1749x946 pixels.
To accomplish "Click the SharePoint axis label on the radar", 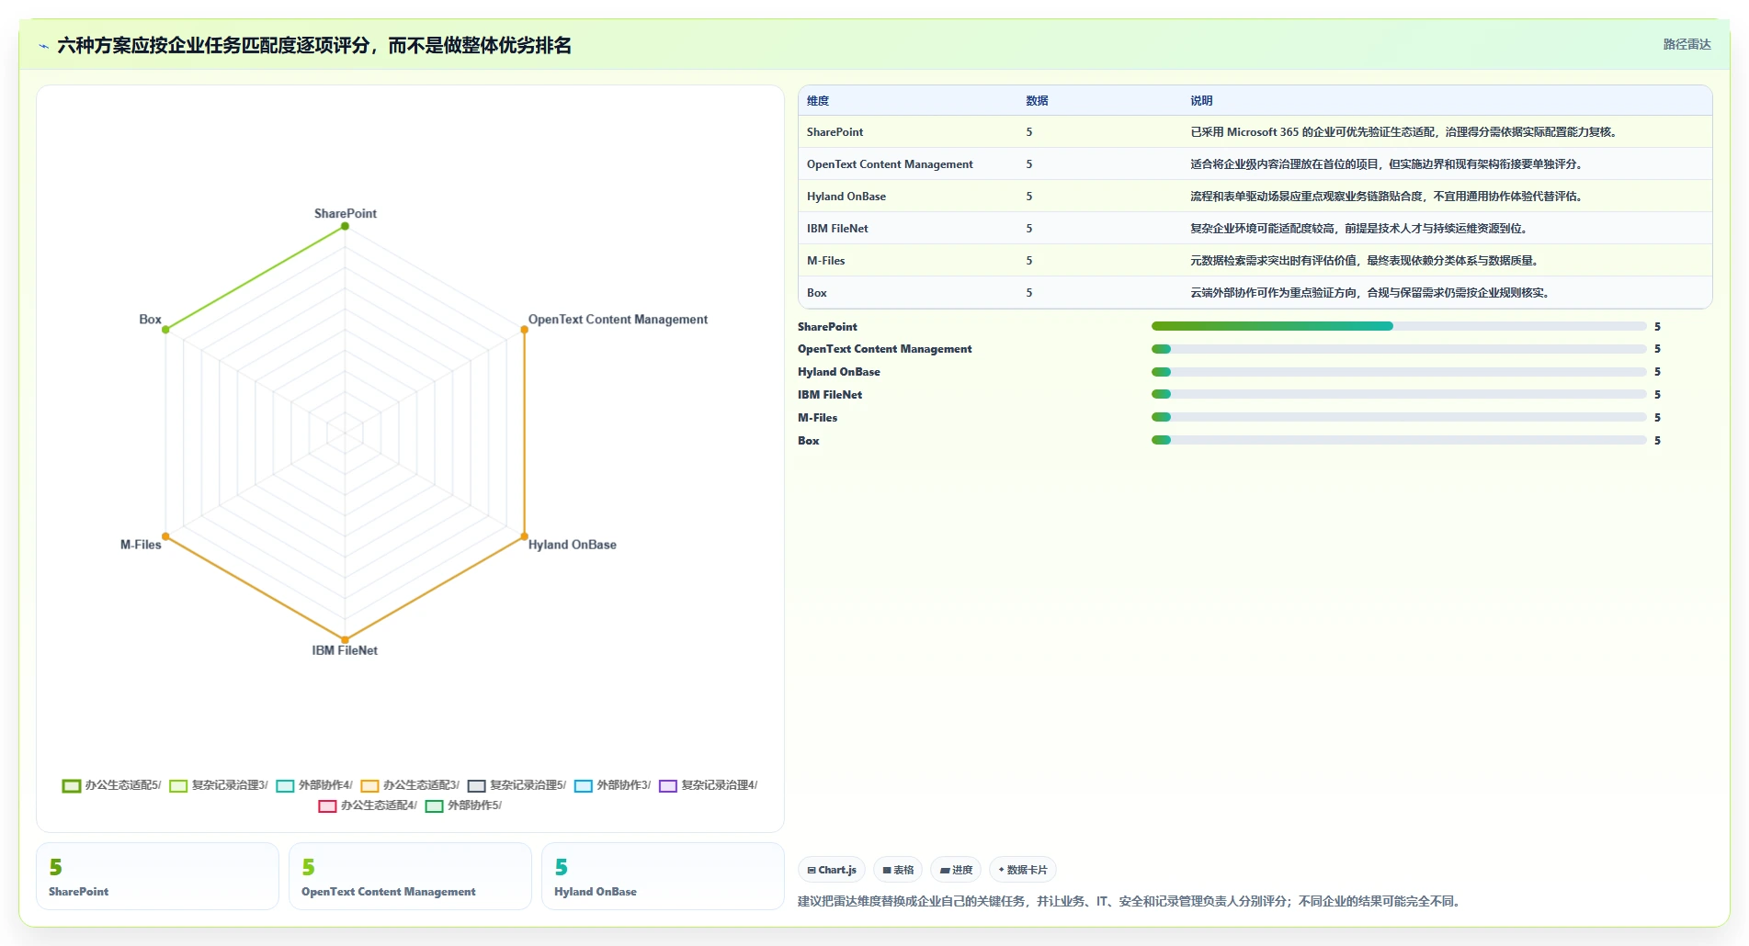I will coord(346,213).
